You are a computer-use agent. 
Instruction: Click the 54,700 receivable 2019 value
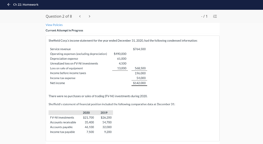107,122
